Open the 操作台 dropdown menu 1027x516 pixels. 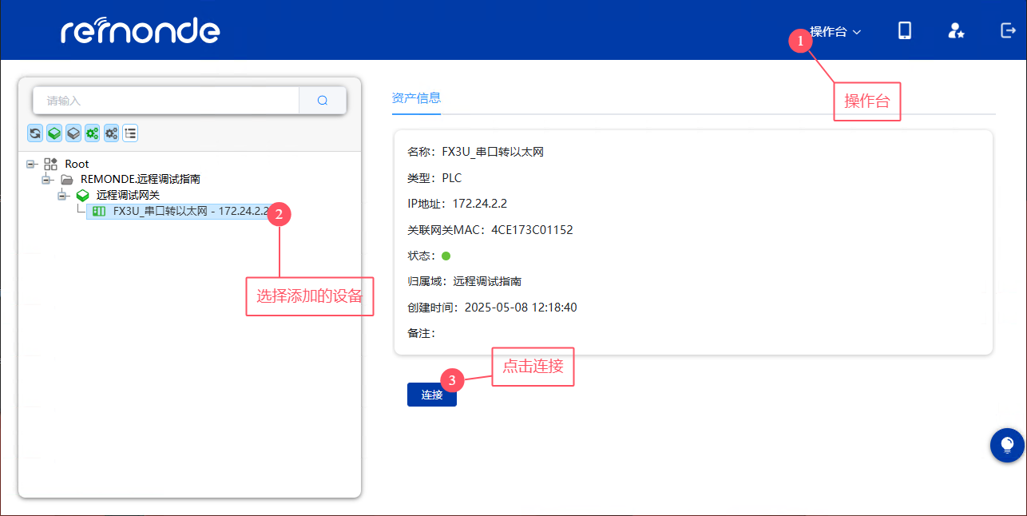pyautogui.click(x=835, y=32)
